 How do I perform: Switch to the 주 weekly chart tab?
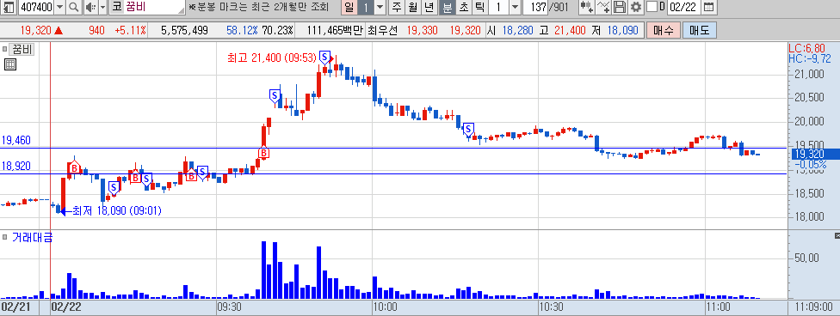point(397,7)
